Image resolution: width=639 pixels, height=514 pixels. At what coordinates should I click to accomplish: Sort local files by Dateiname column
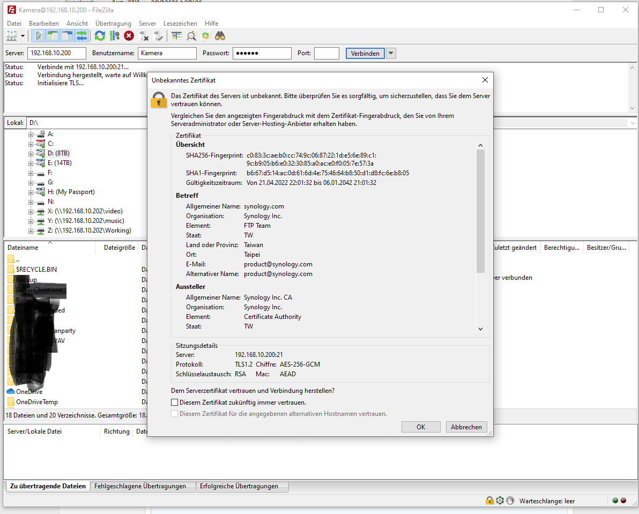coord(50,248)
